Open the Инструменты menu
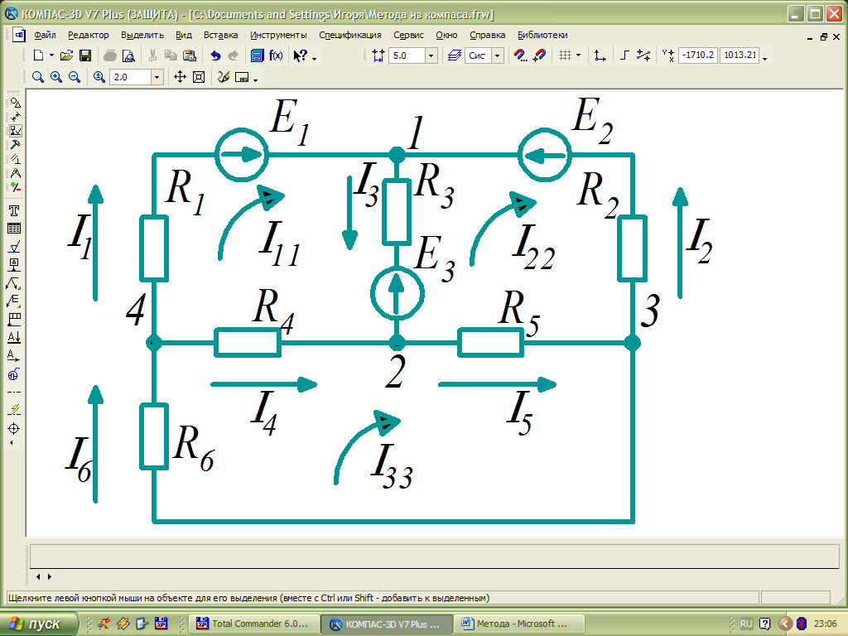Image resolution: width=848 pixels, height=636 pixels. tap(278, 35)
